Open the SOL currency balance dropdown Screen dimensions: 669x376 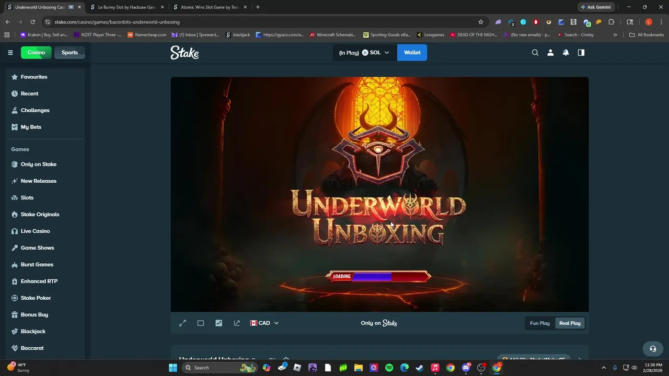pos(364,52)
